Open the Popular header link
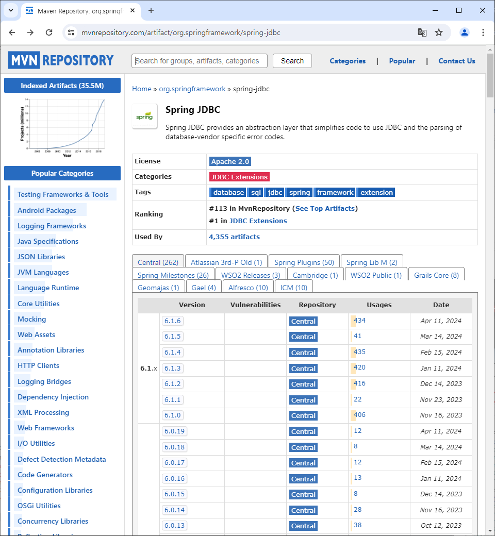 click(x=402, y=61)
